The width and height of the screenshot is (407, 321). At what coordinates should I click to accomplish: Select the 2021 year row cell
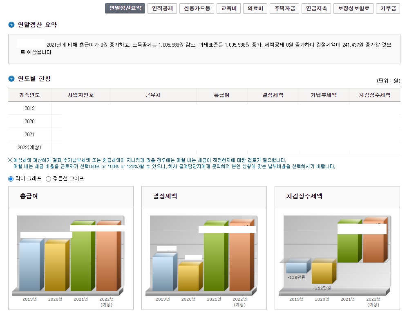pyautogui.click(x=29, y=134)
